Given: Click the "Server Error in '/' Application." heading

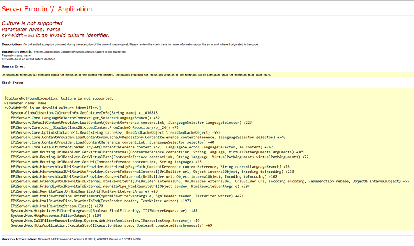Looking at the screenshot, I should point(48,9).
